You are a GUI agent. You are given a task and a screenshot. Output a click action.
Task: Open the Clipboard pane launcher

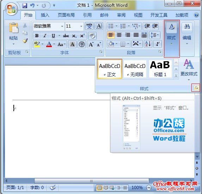coord(27,52)
